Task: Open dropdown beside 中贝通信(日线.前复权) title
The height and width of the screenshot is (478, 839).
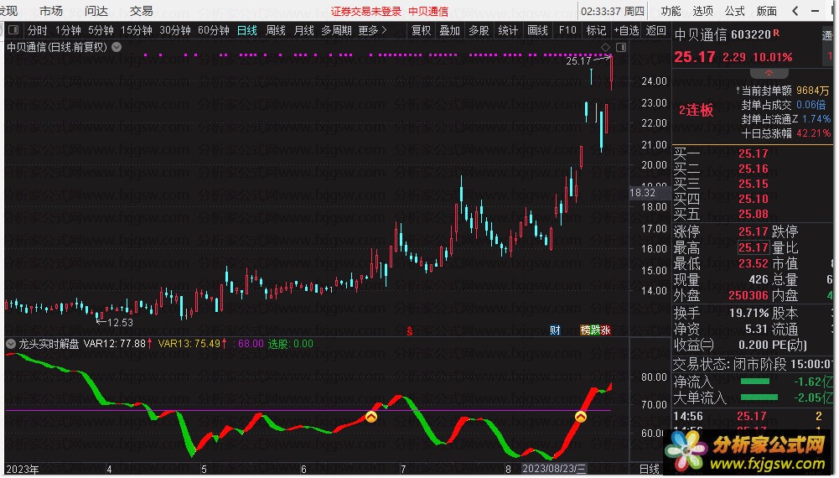Action: (x=117, y=47)
